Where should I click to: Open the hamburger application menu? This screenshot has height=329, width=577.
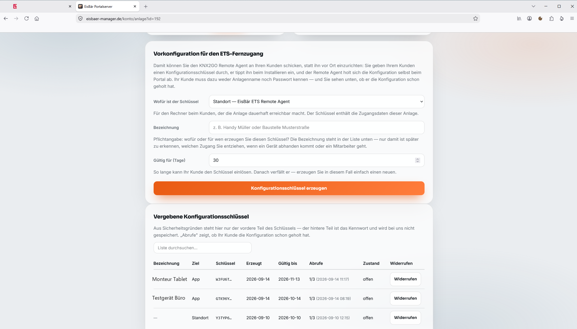coord(572,18)
